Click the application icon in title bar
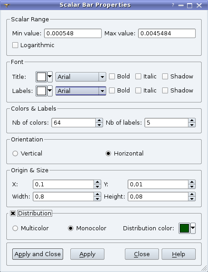 point(7,5)
